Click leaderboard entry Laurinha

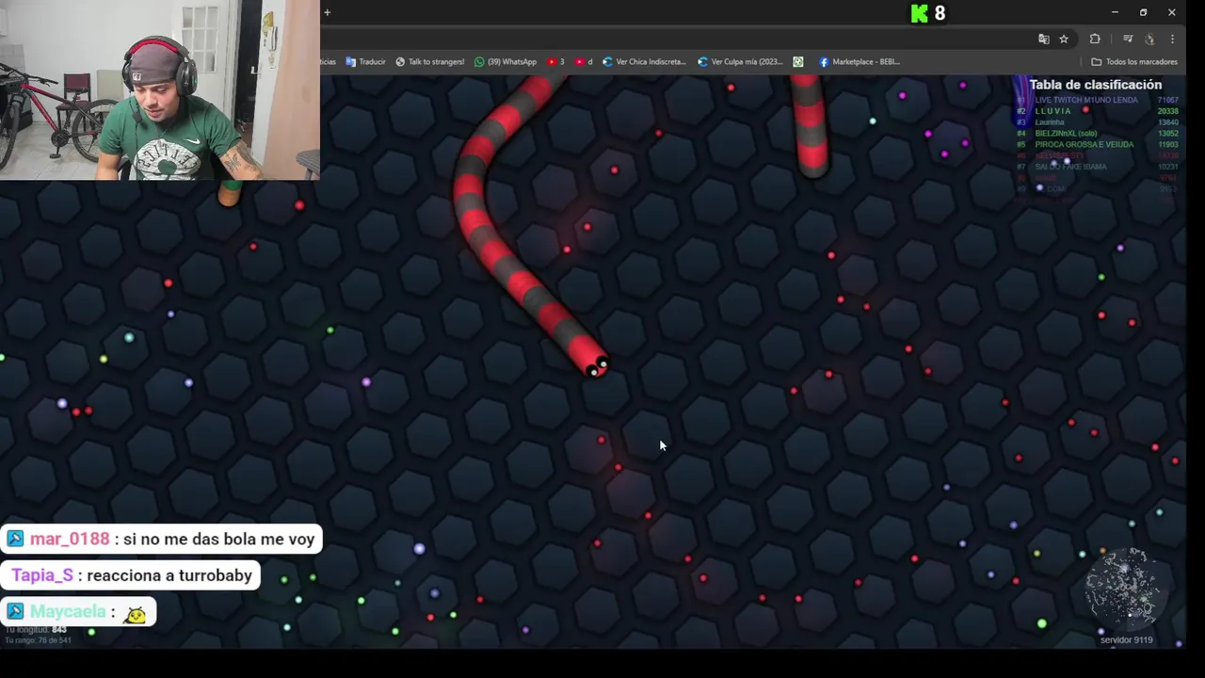(x=1050, y=122)
